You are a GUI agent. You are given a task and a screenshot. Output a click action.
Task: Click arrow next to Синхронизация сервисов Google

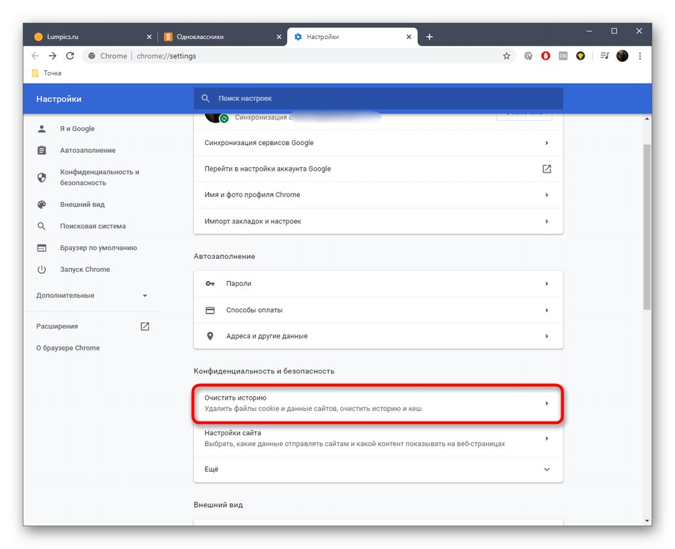point(546,143)
